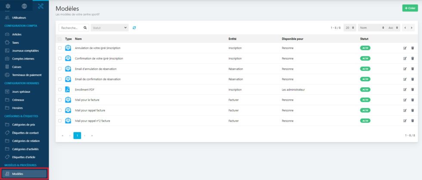Click the edit icon for Mail pour rappel facture

(x=405, y=110)
